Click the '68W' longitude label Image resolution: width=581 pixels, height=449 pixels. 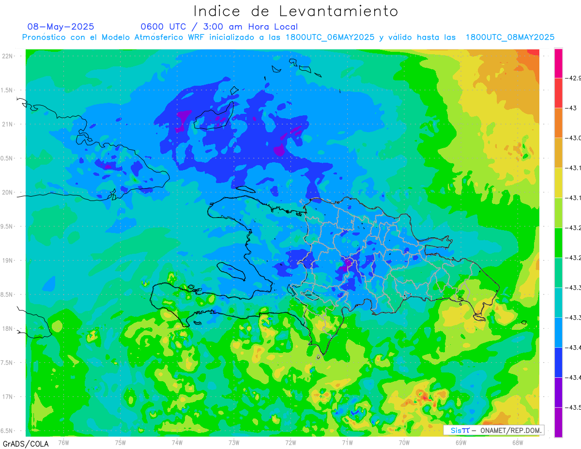pos(518,442)
